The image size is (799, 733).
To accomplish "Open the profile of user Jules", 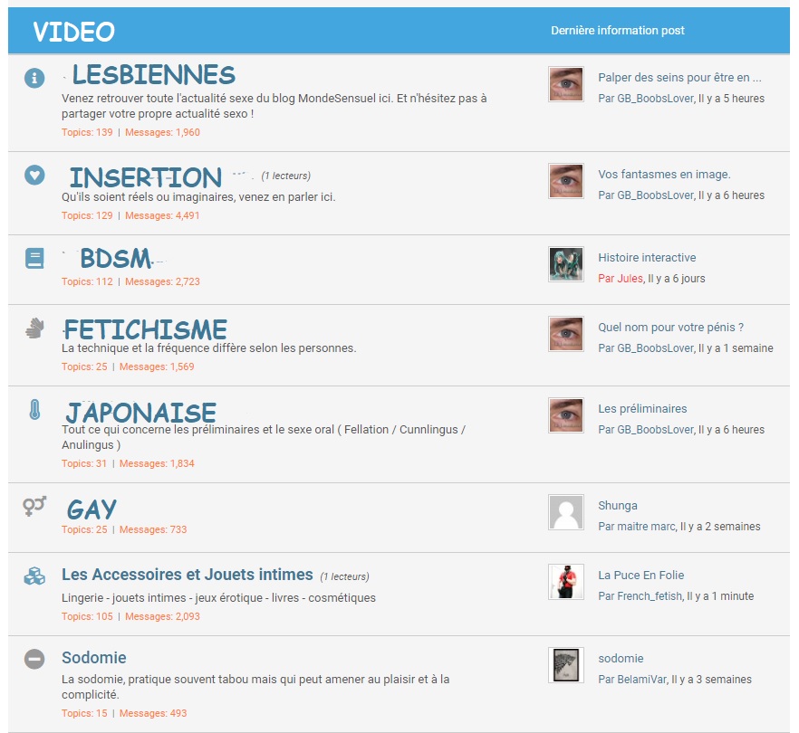I will coord(630,279).
